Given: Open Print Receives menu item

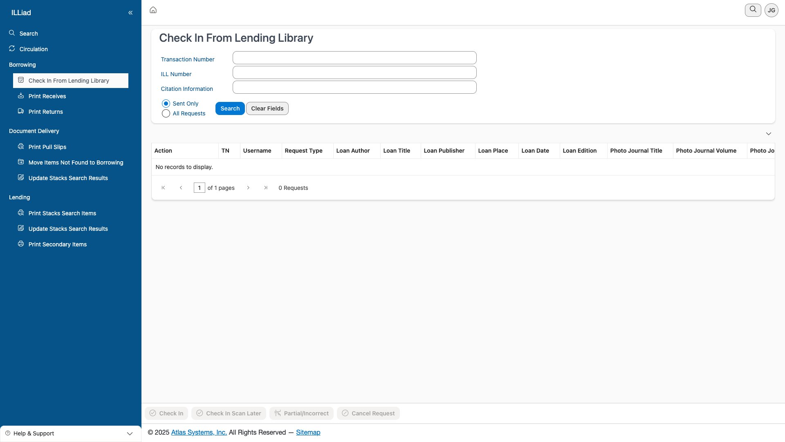Looking at the screenshot, I should coord(47,96).
